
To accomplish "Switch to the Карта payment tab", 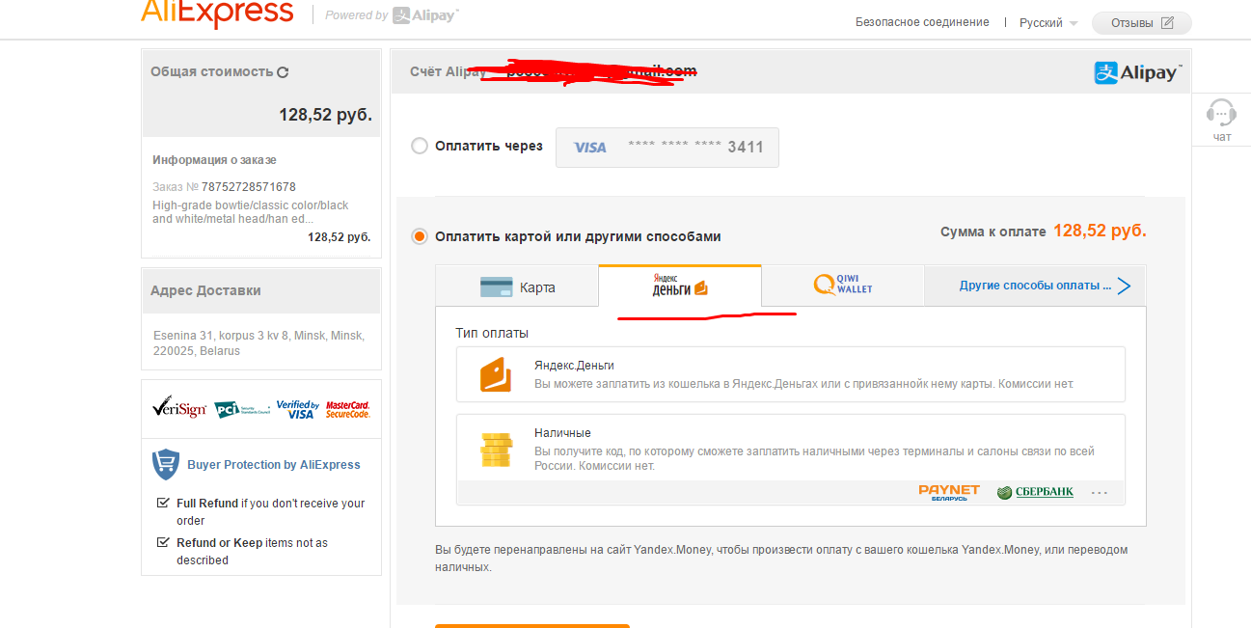I will [517, 287].
